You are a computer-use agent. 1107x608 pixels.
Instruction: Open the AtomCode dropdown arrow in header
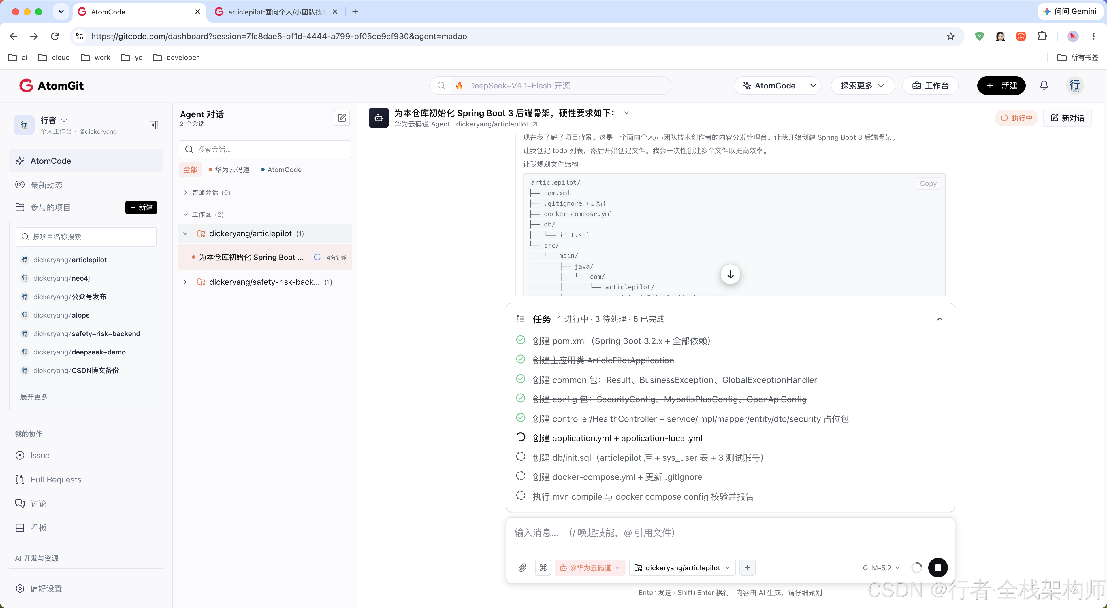(x=813, y=86)
